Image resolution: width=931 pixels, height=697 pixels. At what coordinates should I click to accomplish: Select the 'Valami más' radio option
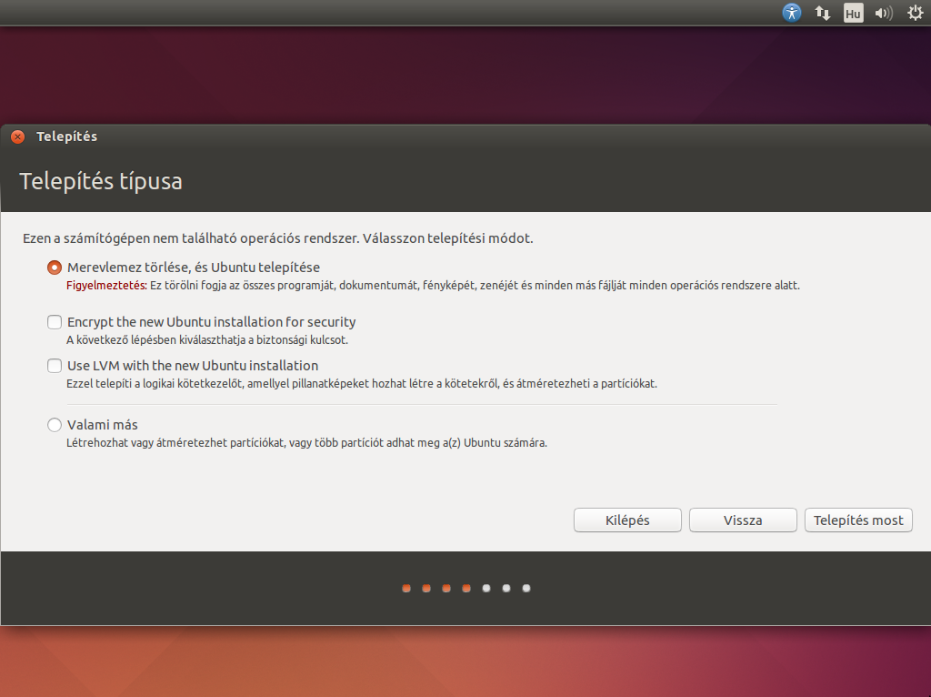[x=55, y=425]
